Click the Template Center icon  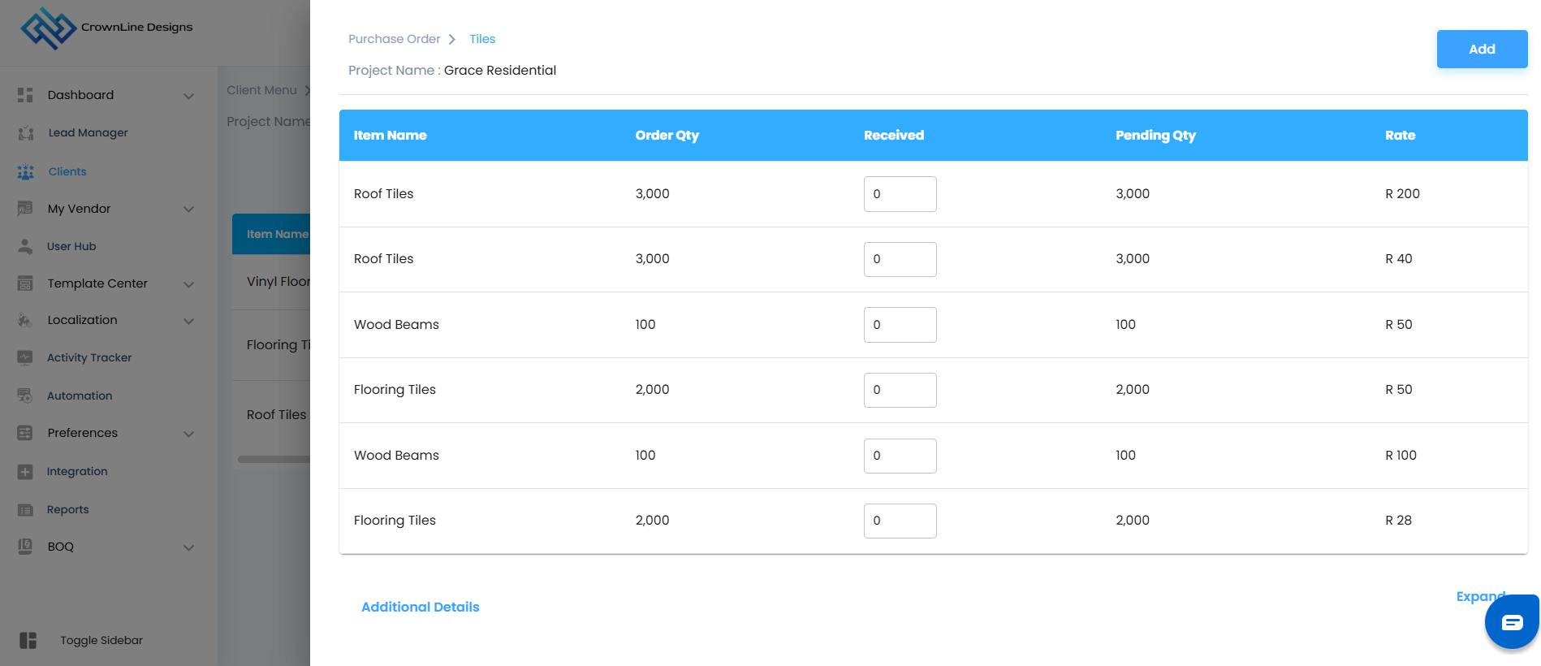point(25,283)
